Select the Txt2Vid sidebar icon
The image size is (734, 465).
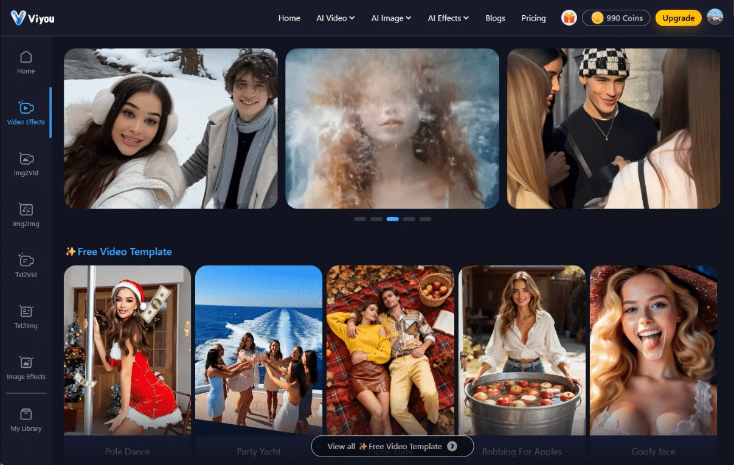(26, 261)
